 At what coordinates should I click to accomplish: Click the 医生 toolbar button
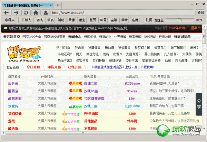(x=82, y=20)
